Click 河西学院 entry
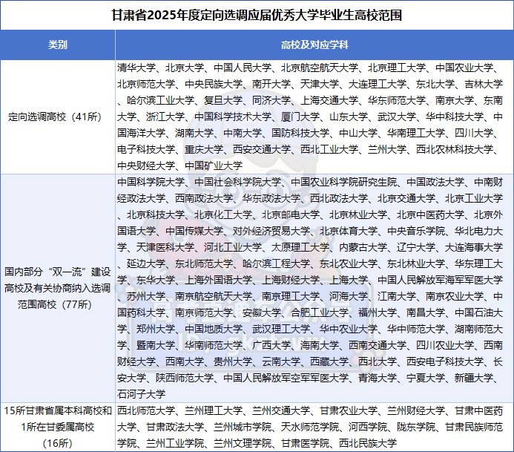Screen dimensions: 514x452 point(368,427)
